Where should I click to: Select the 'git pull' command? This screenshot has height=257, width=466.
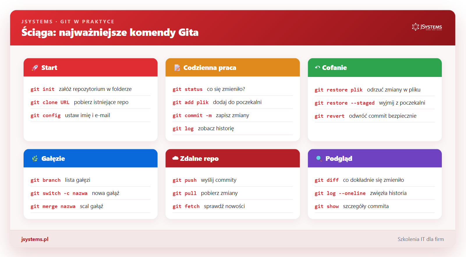pos(185,193)
